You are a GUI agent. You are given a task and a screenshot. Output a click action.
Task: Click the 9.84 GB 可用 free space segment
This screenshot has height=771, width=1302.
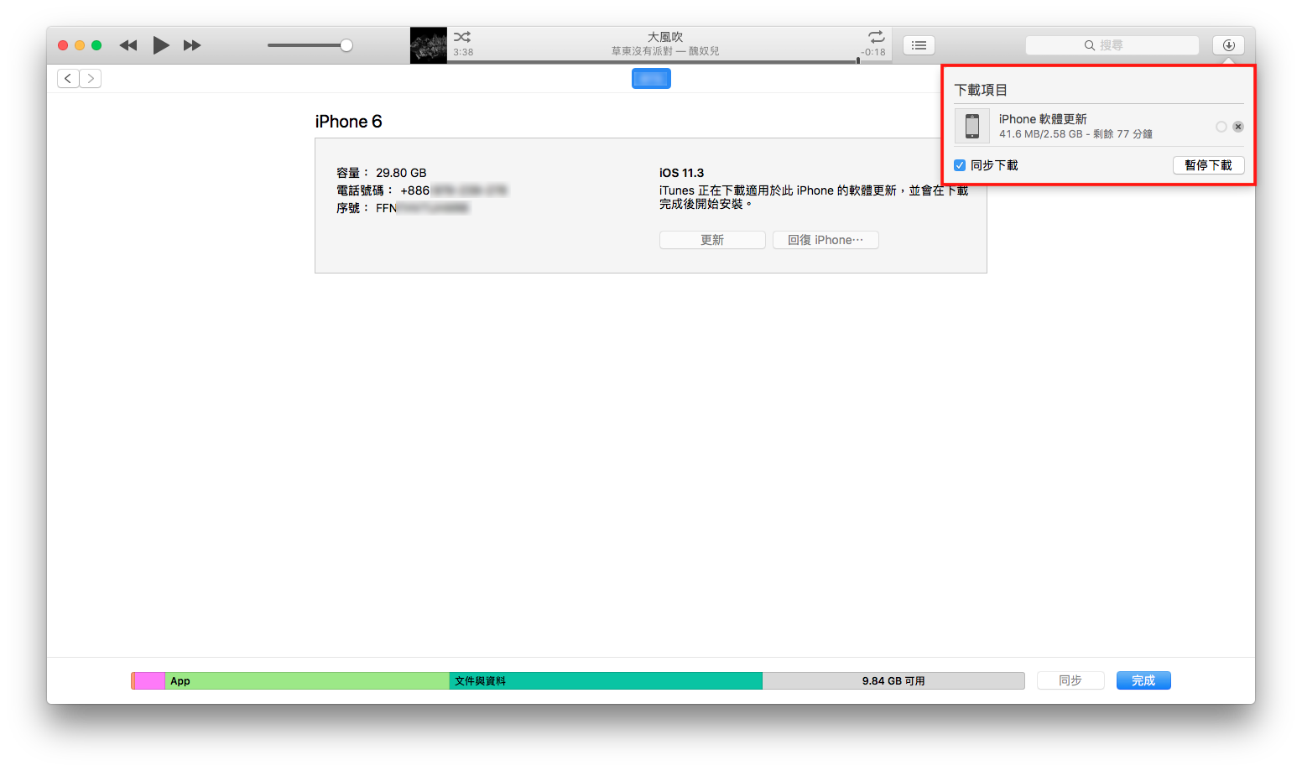click(x=893, y=680)
